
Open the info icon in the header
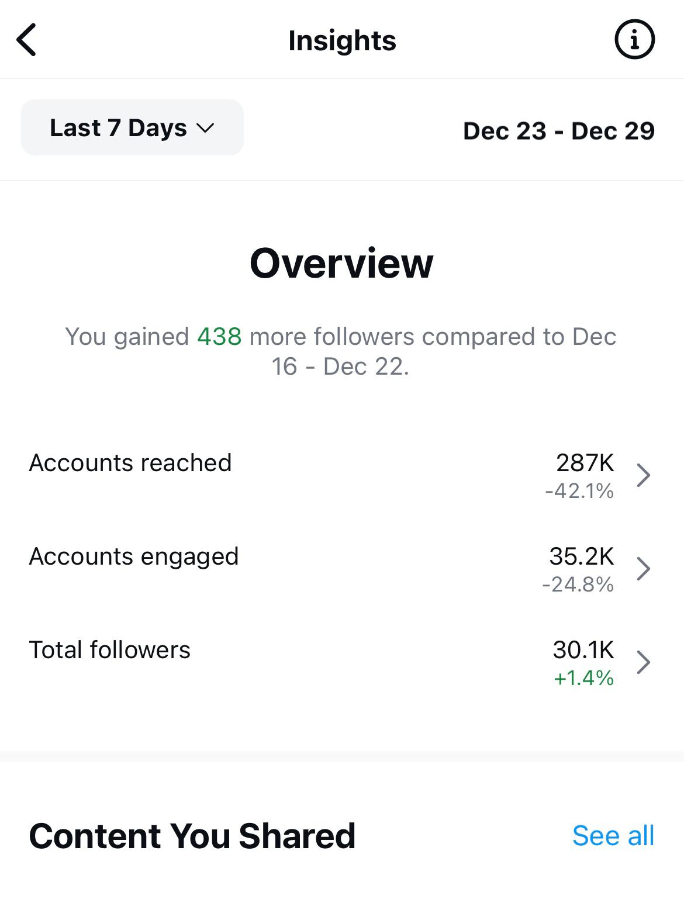tap(634, 40)
